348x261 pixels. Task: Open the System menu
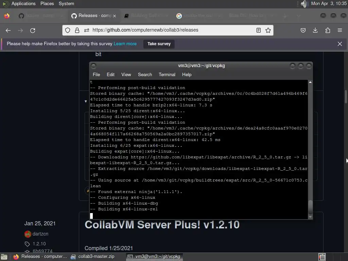coord(66,3)
